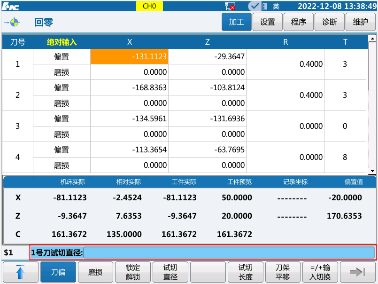Click offset value -20.0000 for X
The image size is (378, 284).
coord(345,197)
